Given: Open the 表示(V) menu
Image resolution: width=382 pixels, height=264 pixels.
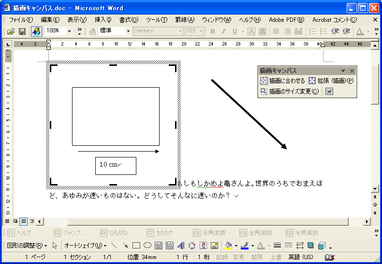Looking at the screenshot, I should (x=77, y=20).
